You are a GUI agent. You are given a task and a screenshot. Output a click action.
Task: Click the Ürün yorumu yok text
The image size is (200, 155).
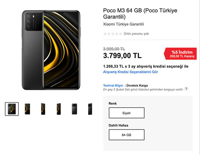pyautogui.click(x=136, y=34)
